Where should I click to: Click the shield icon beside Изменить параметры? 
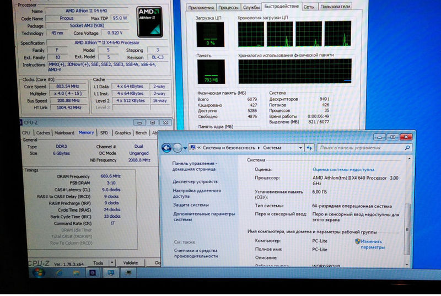(357, 241)
